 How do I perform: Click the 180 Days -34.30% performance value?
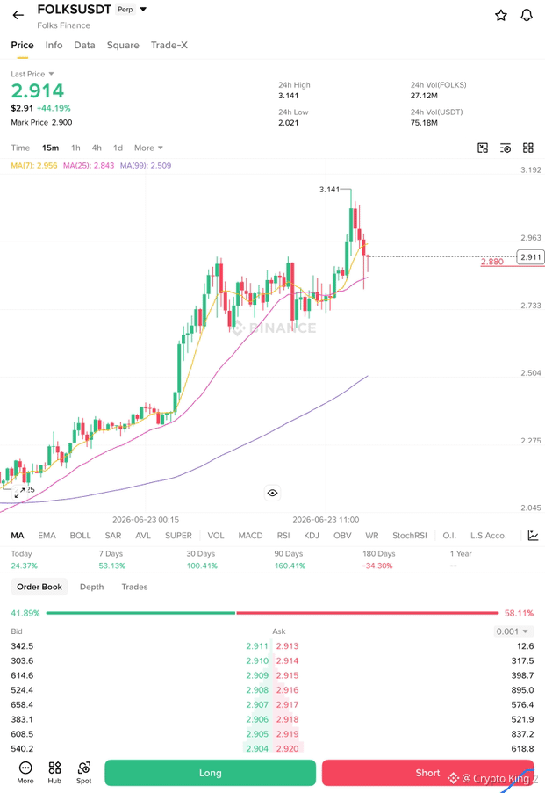pos(377,566)
